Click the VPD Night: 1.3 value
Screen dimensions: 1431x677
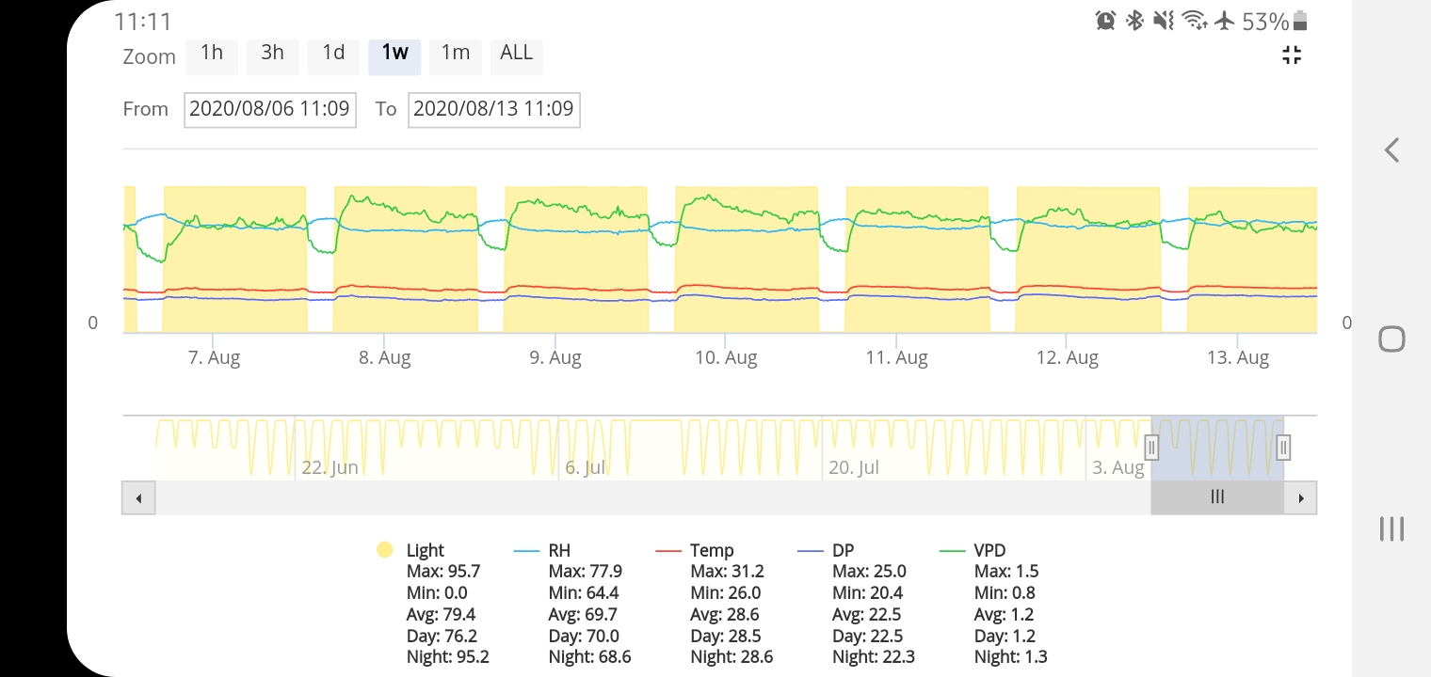click(x=1011, y=657)
